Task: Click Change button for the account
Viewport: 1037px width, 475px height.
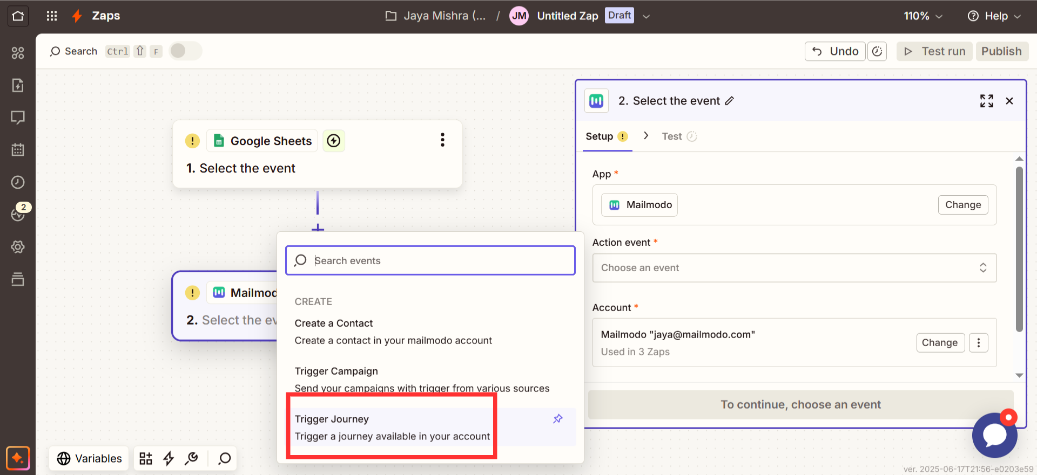Action: [x=940, y=342]
